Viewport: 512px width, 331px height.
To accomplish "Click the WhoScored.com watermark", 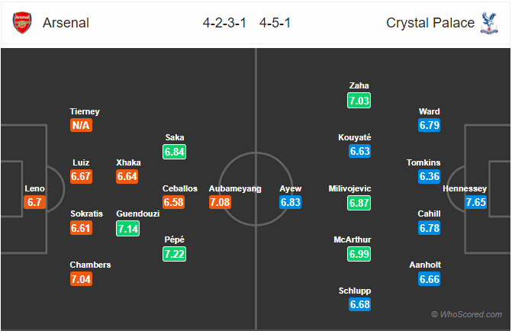I will click(x=467, y=314).
